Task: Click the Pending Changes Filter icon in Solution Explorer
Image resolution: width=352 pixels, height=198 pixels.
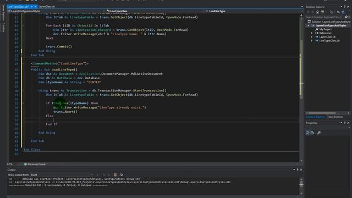Action: pyautogui.click(x=332, y=12)
